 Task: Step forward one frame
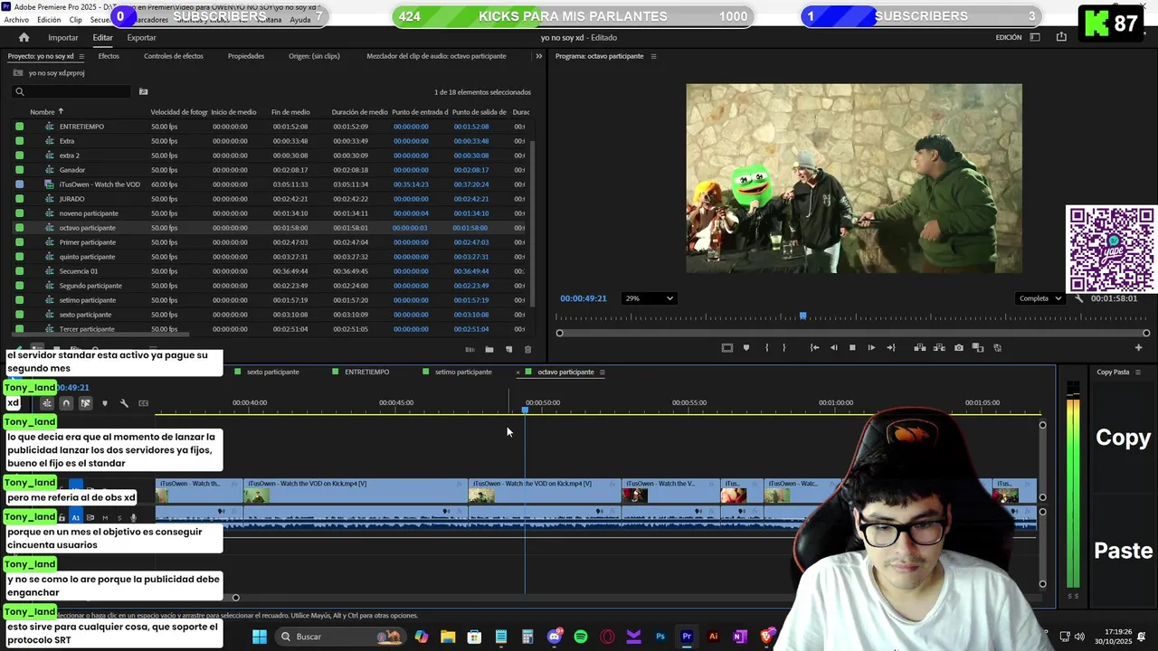[871, 347]
